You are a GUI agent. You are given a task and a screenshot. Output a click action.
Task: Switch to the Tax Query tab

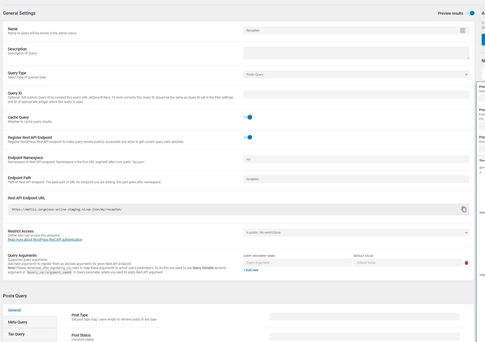pyautogui.click(x=16, y=334)
